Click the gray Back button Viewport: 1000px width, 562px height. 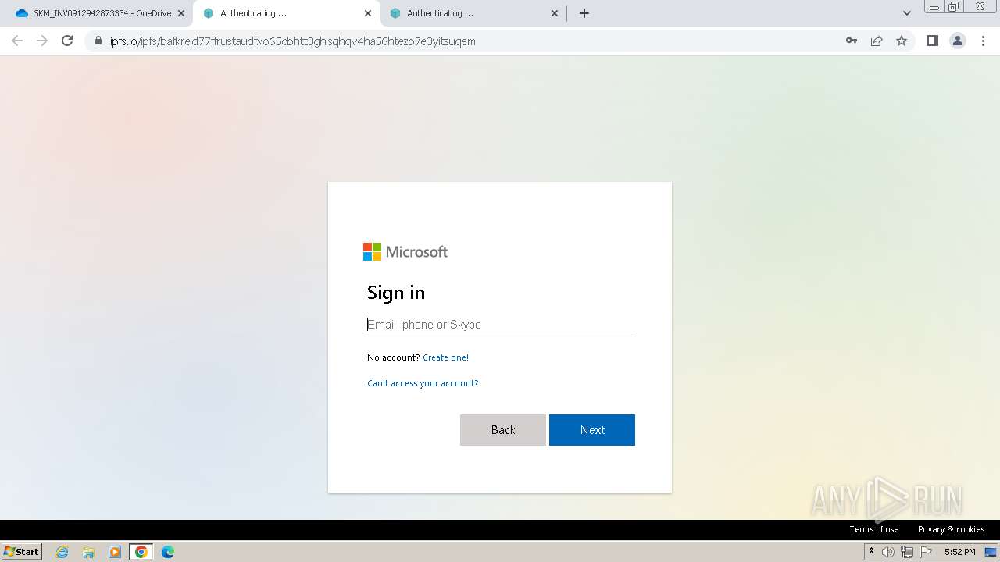[503, 430]
